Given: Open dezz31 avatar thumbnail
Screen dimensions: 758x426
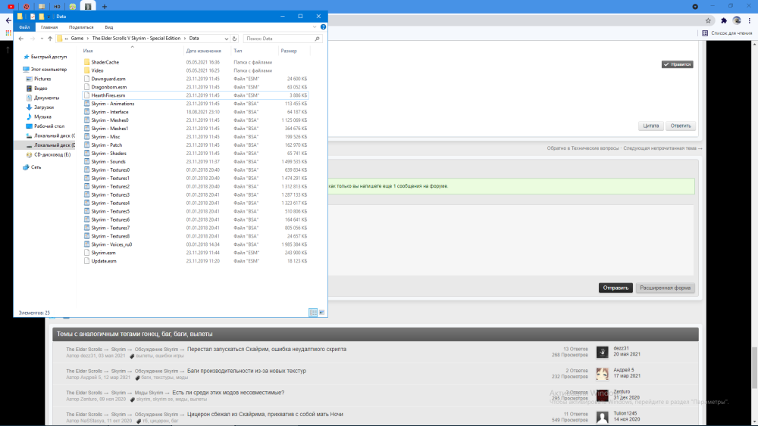Looking at the screenshot, I should (602, 352).
